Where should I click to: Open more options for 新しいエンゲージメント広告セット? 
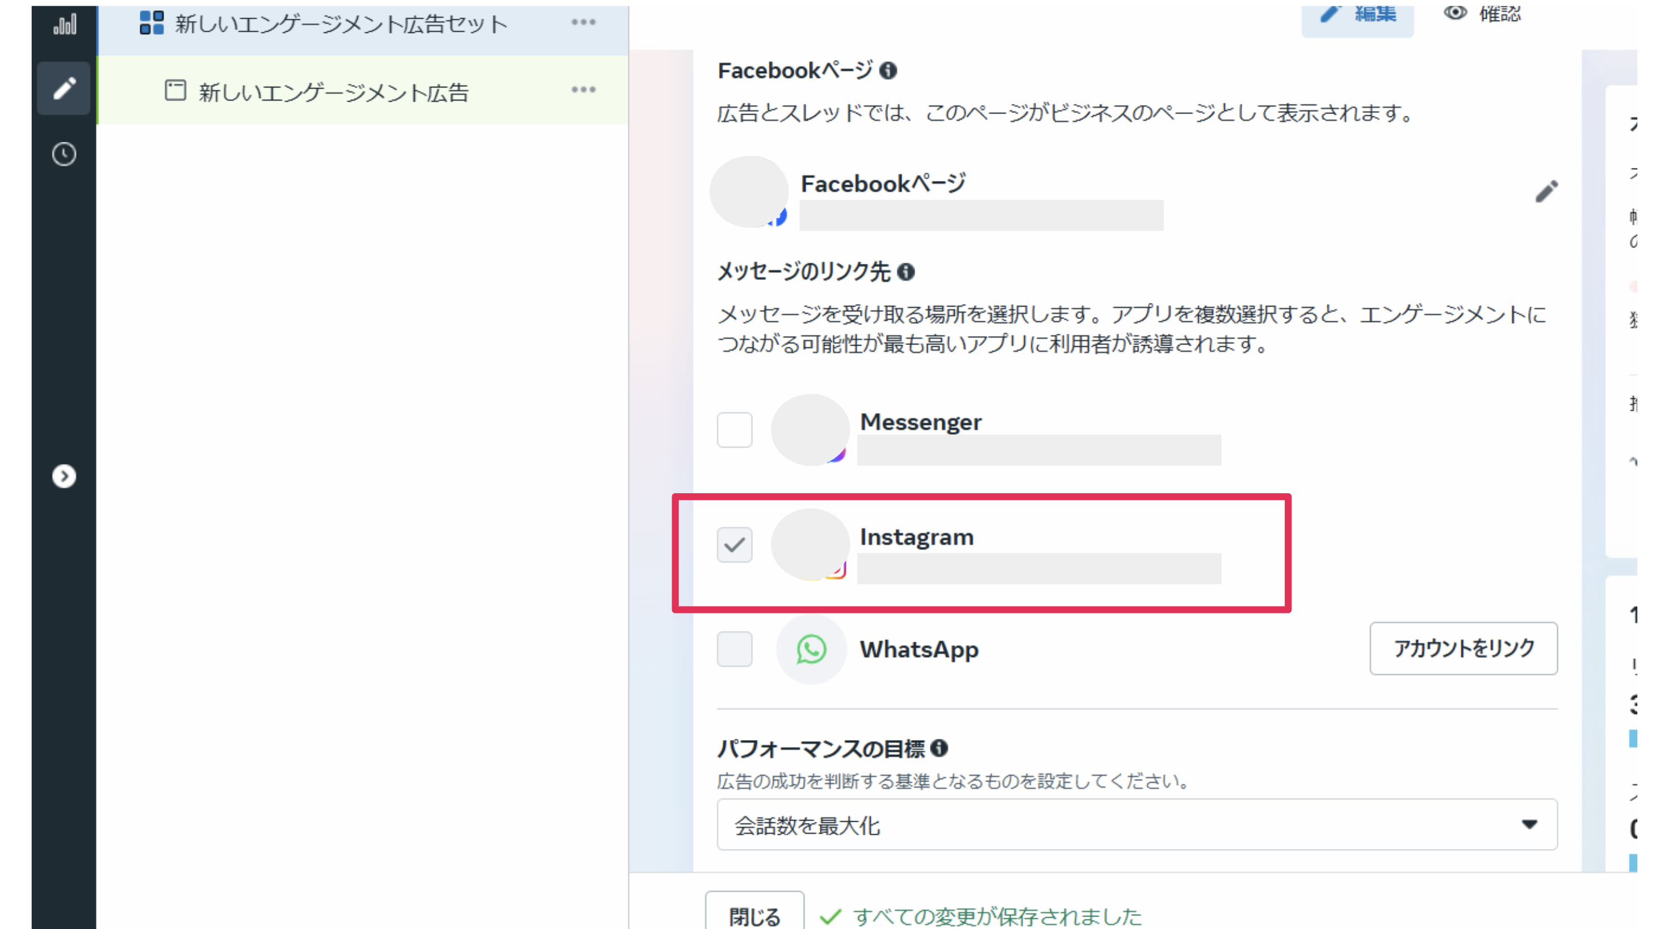(x=583, y=23)
